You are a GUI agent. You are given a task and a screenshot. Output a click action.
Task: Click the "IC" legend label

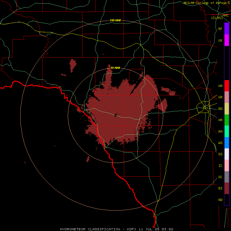pos(220,166)
